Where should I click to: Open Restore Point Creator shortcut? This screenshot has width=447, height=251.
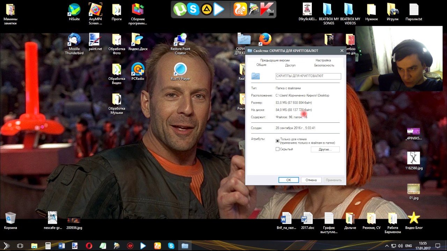180,44
